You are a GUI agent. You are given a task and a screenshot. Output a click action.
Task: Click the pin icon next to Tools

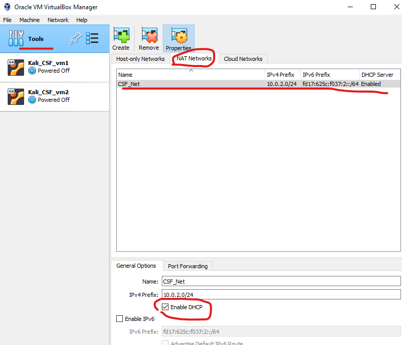point(76,38)
